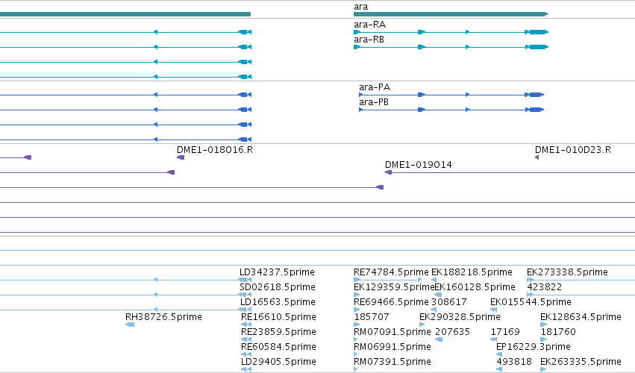Screen dimensions: 635x373
Task: Click the EK128634.5prime EST label
Action: click(581, 317)
